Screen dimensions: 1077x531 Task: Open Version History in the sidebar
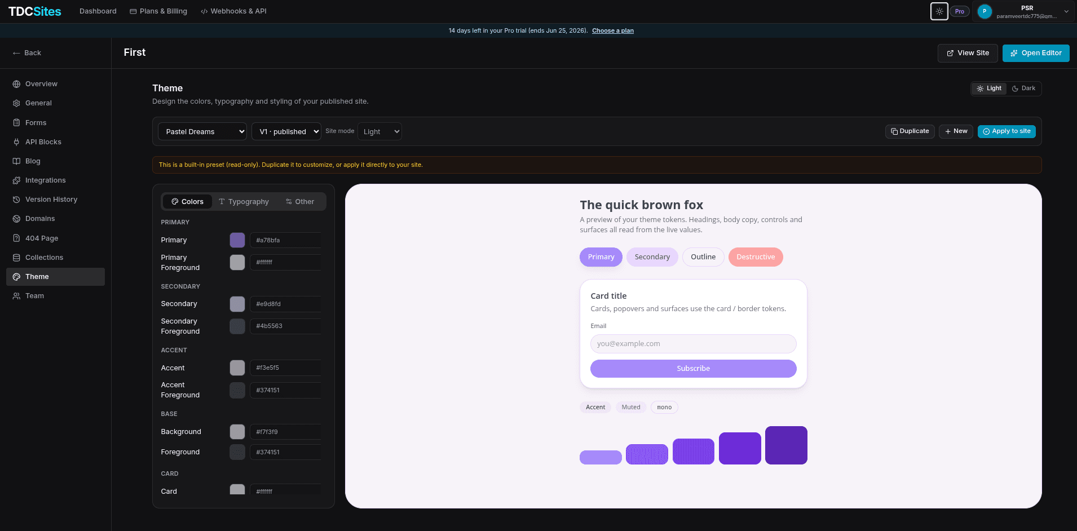point(55,200)
